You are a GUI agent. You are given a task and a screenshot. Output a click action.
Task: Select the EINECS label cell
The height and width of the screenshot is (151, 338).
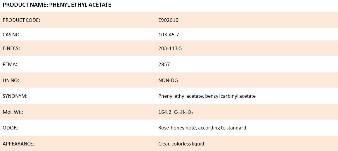[x=78, y=48]
